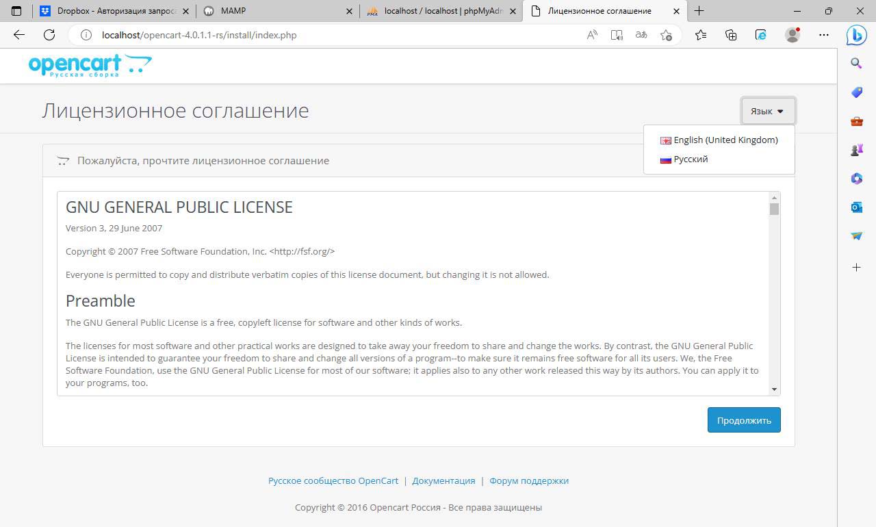876x527 pixels.
Task: Go back using the browser back arrow
Action: coord(19,35)
